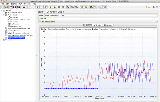The height and width of the screenshot is (102, 160).
Task: Switch to the Settings tab
Action: tap(108, 25)
